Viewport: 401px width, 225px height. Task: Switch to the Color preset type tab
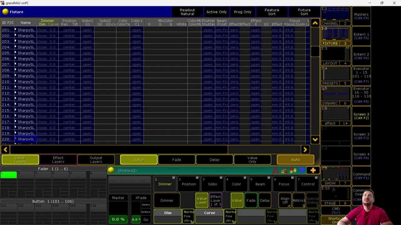coord(236,184)
